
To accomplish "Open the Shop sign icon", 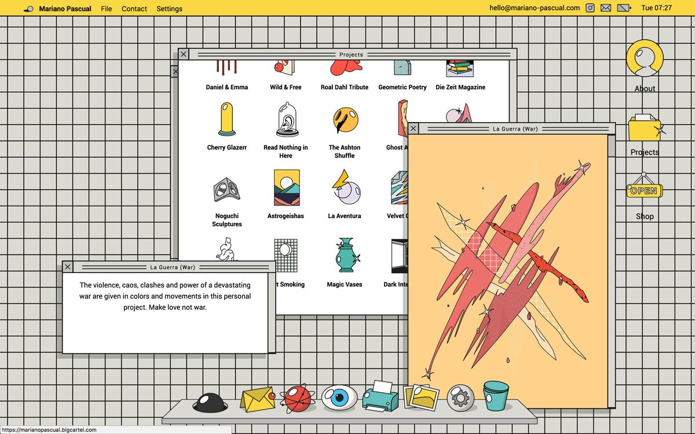I will tap(644, 190).
